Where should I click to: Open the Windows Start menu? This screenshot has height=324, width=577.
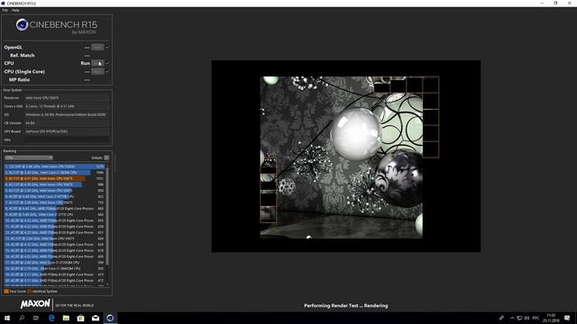click(7, 318)
